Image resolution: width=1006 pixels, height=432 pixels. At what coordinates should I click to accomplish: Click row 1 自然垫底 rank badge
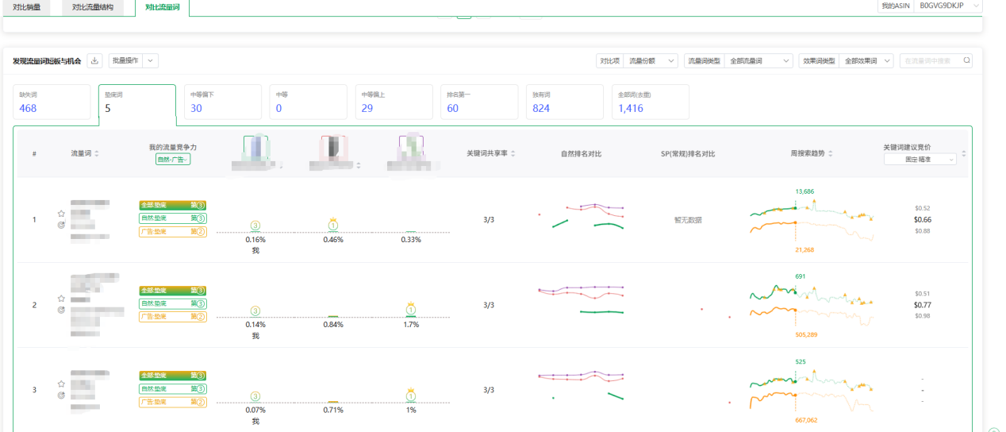[173, 218]
